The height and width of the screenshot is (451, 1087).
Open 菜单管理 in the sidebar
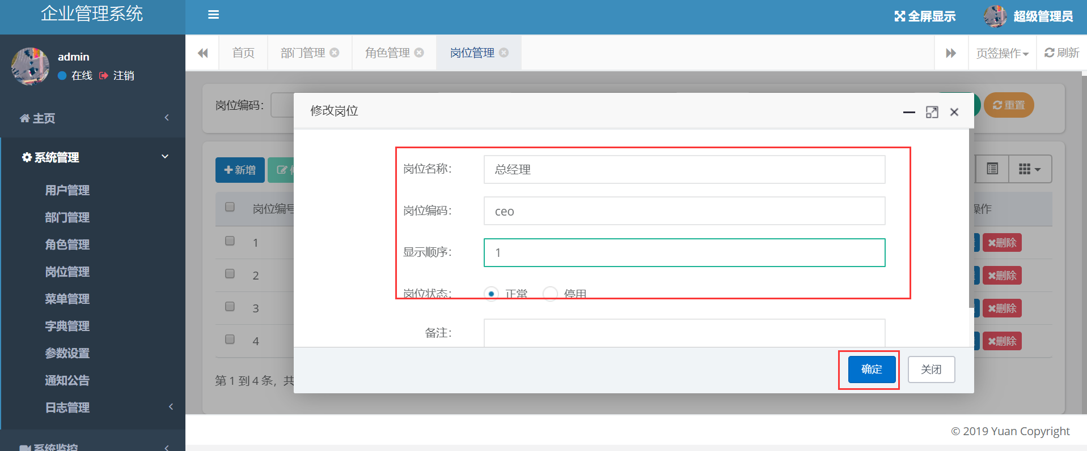click(x=67, y=299)
